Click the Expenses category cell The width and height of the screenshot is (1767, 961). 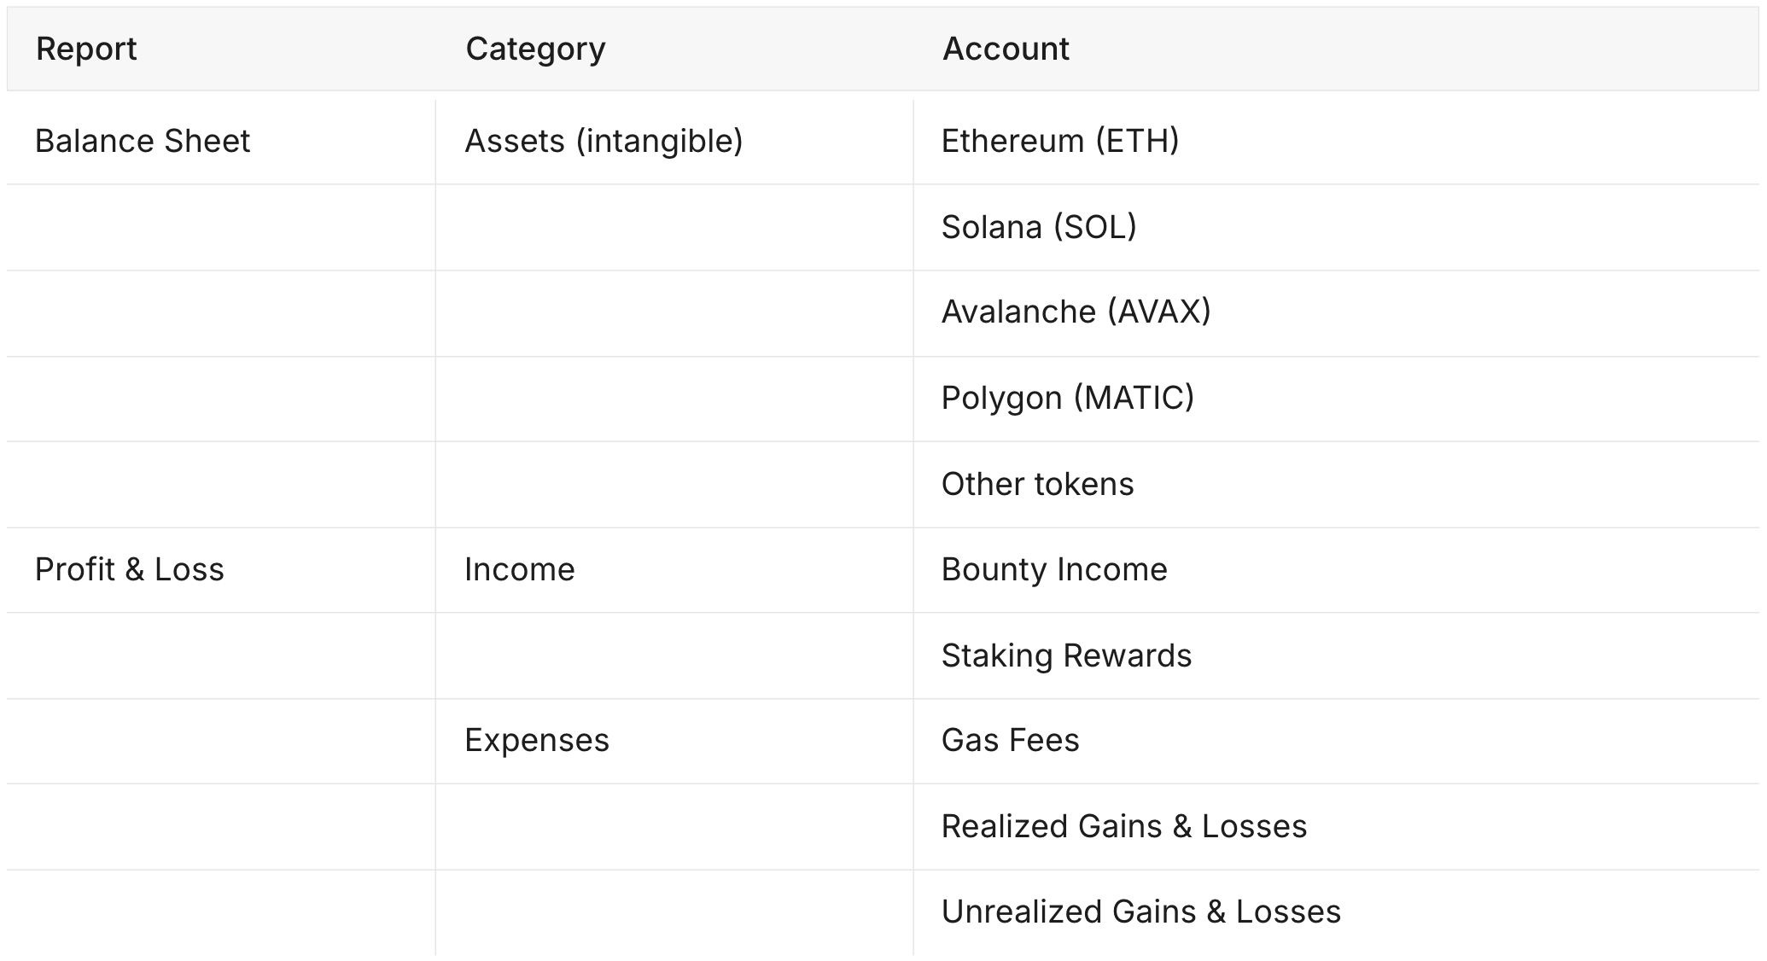pyautogui.click(x=536, y=741)
